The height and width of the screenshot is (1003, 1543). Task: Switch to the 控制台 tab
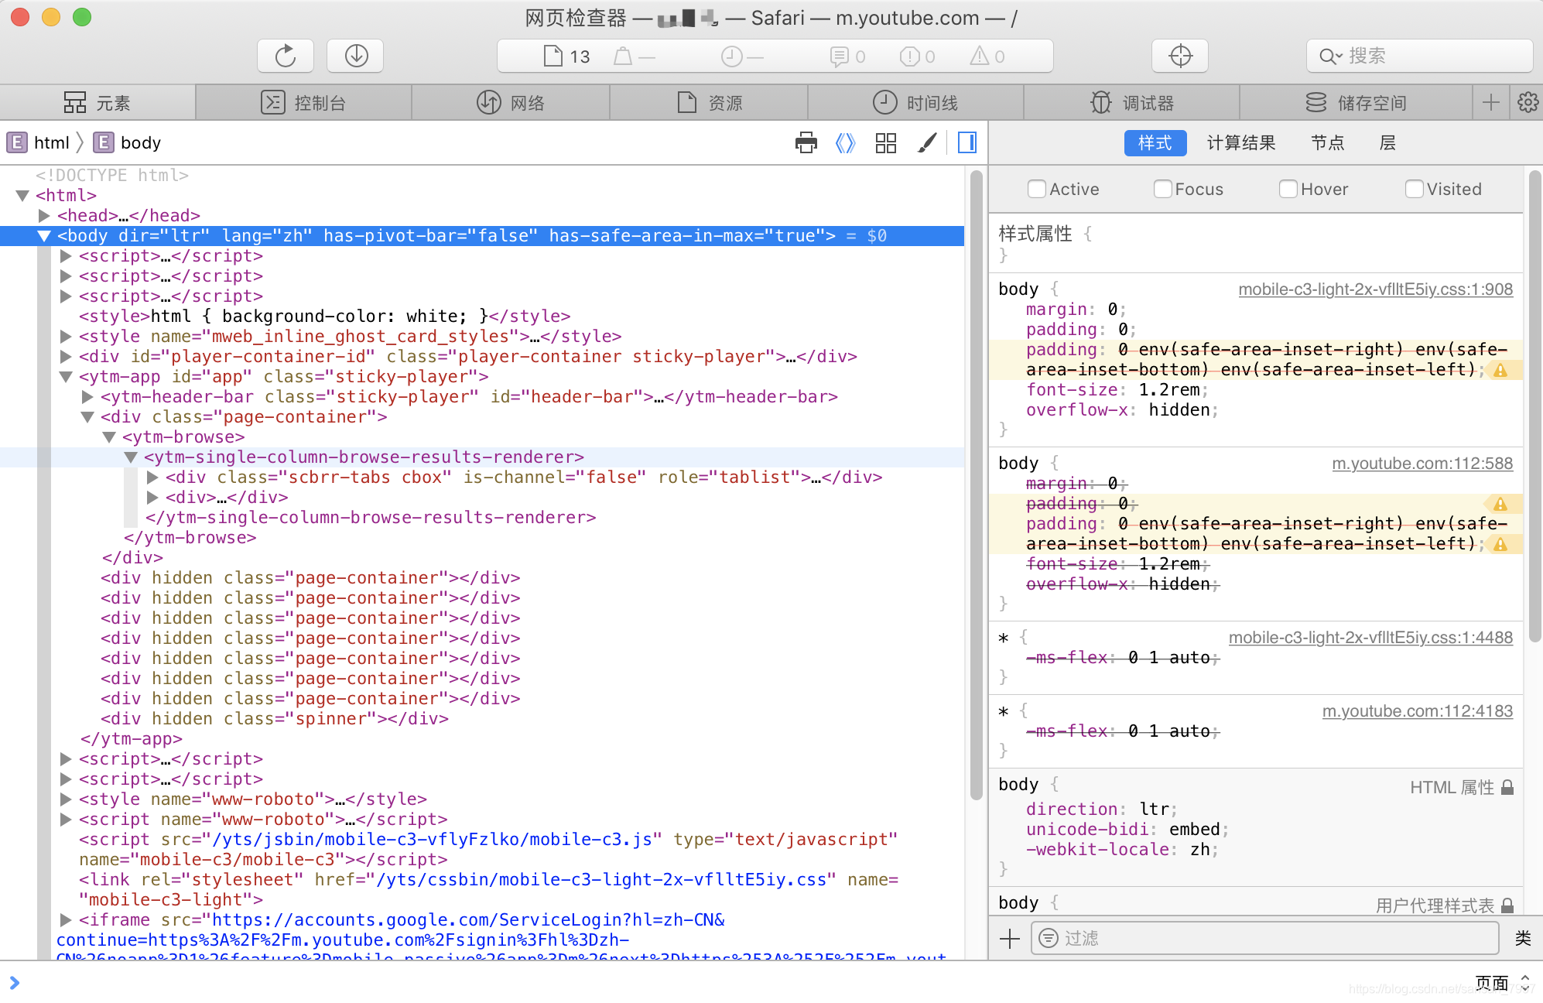[x=303, y=102]
